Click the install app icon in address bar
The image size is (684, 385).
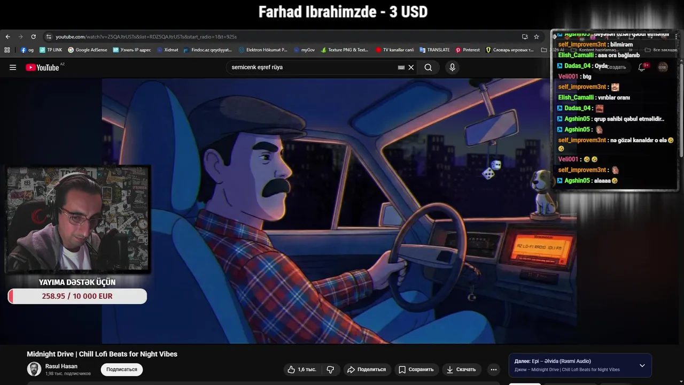525,37
